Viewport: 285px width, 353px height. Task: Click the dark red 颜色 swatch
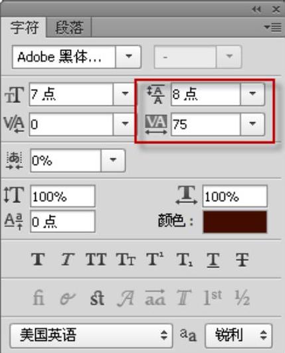[x=235, y=222]
